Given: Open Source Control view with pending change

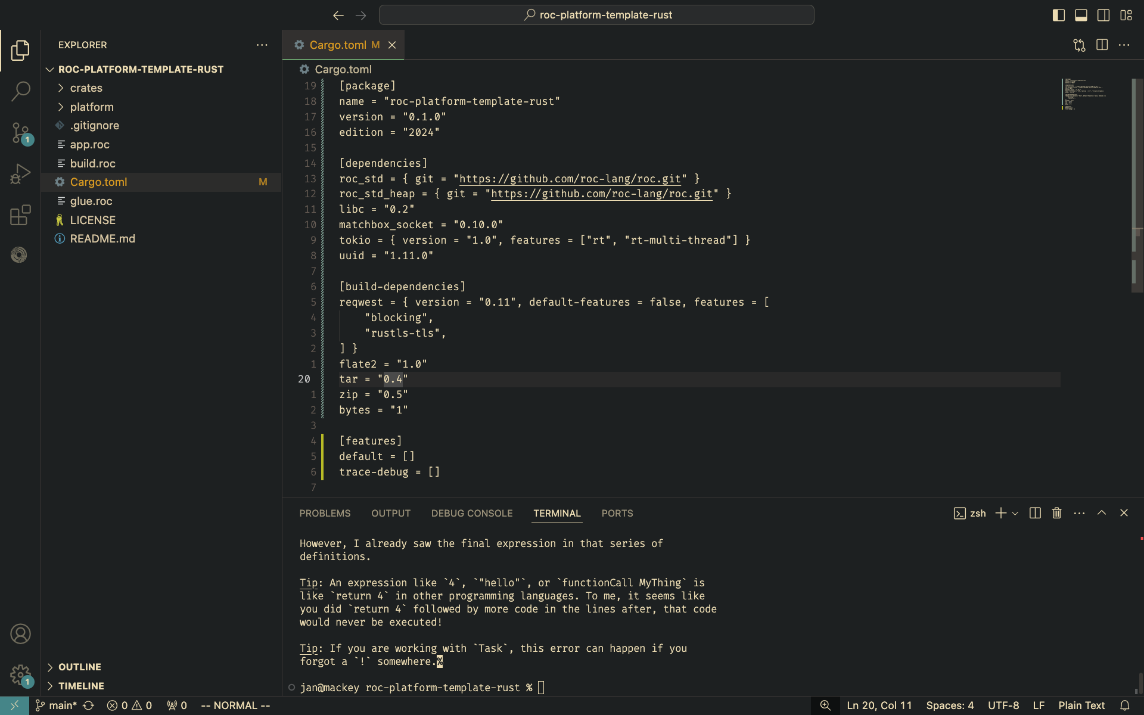Looking at the screenshot, I should (x=20, y=133).
